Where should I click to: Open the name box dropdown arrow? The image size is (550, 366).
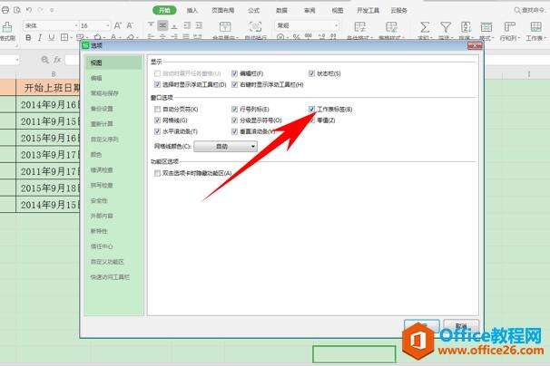17,60
